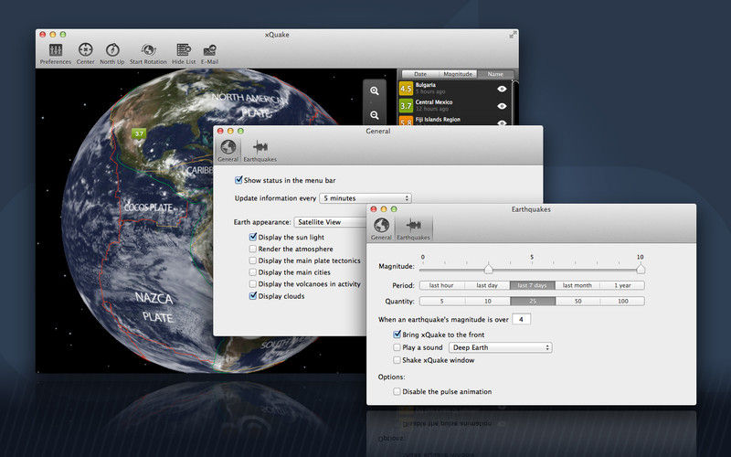The width and height of the screenshot is (731, 457).
Task: Set quantity to 100
Action: click(623, 302)
